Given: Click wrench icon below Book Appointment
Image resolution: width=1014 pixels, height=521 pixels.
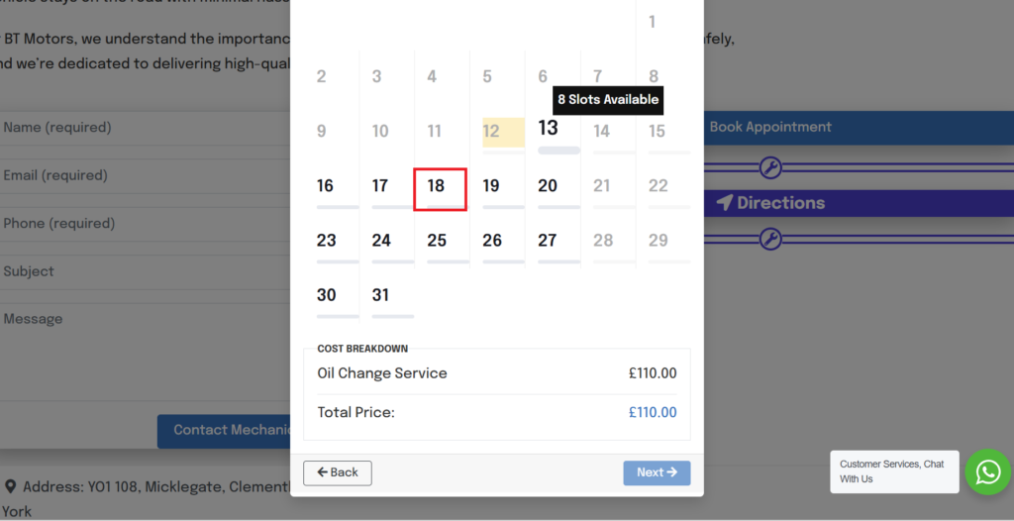Looking at the screenshot, I should pos(769,166).
